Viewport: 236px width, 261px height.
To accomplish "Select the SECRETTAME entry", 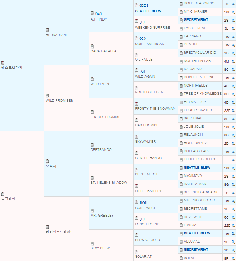I will pyautogui.click(x=195, y=209).
